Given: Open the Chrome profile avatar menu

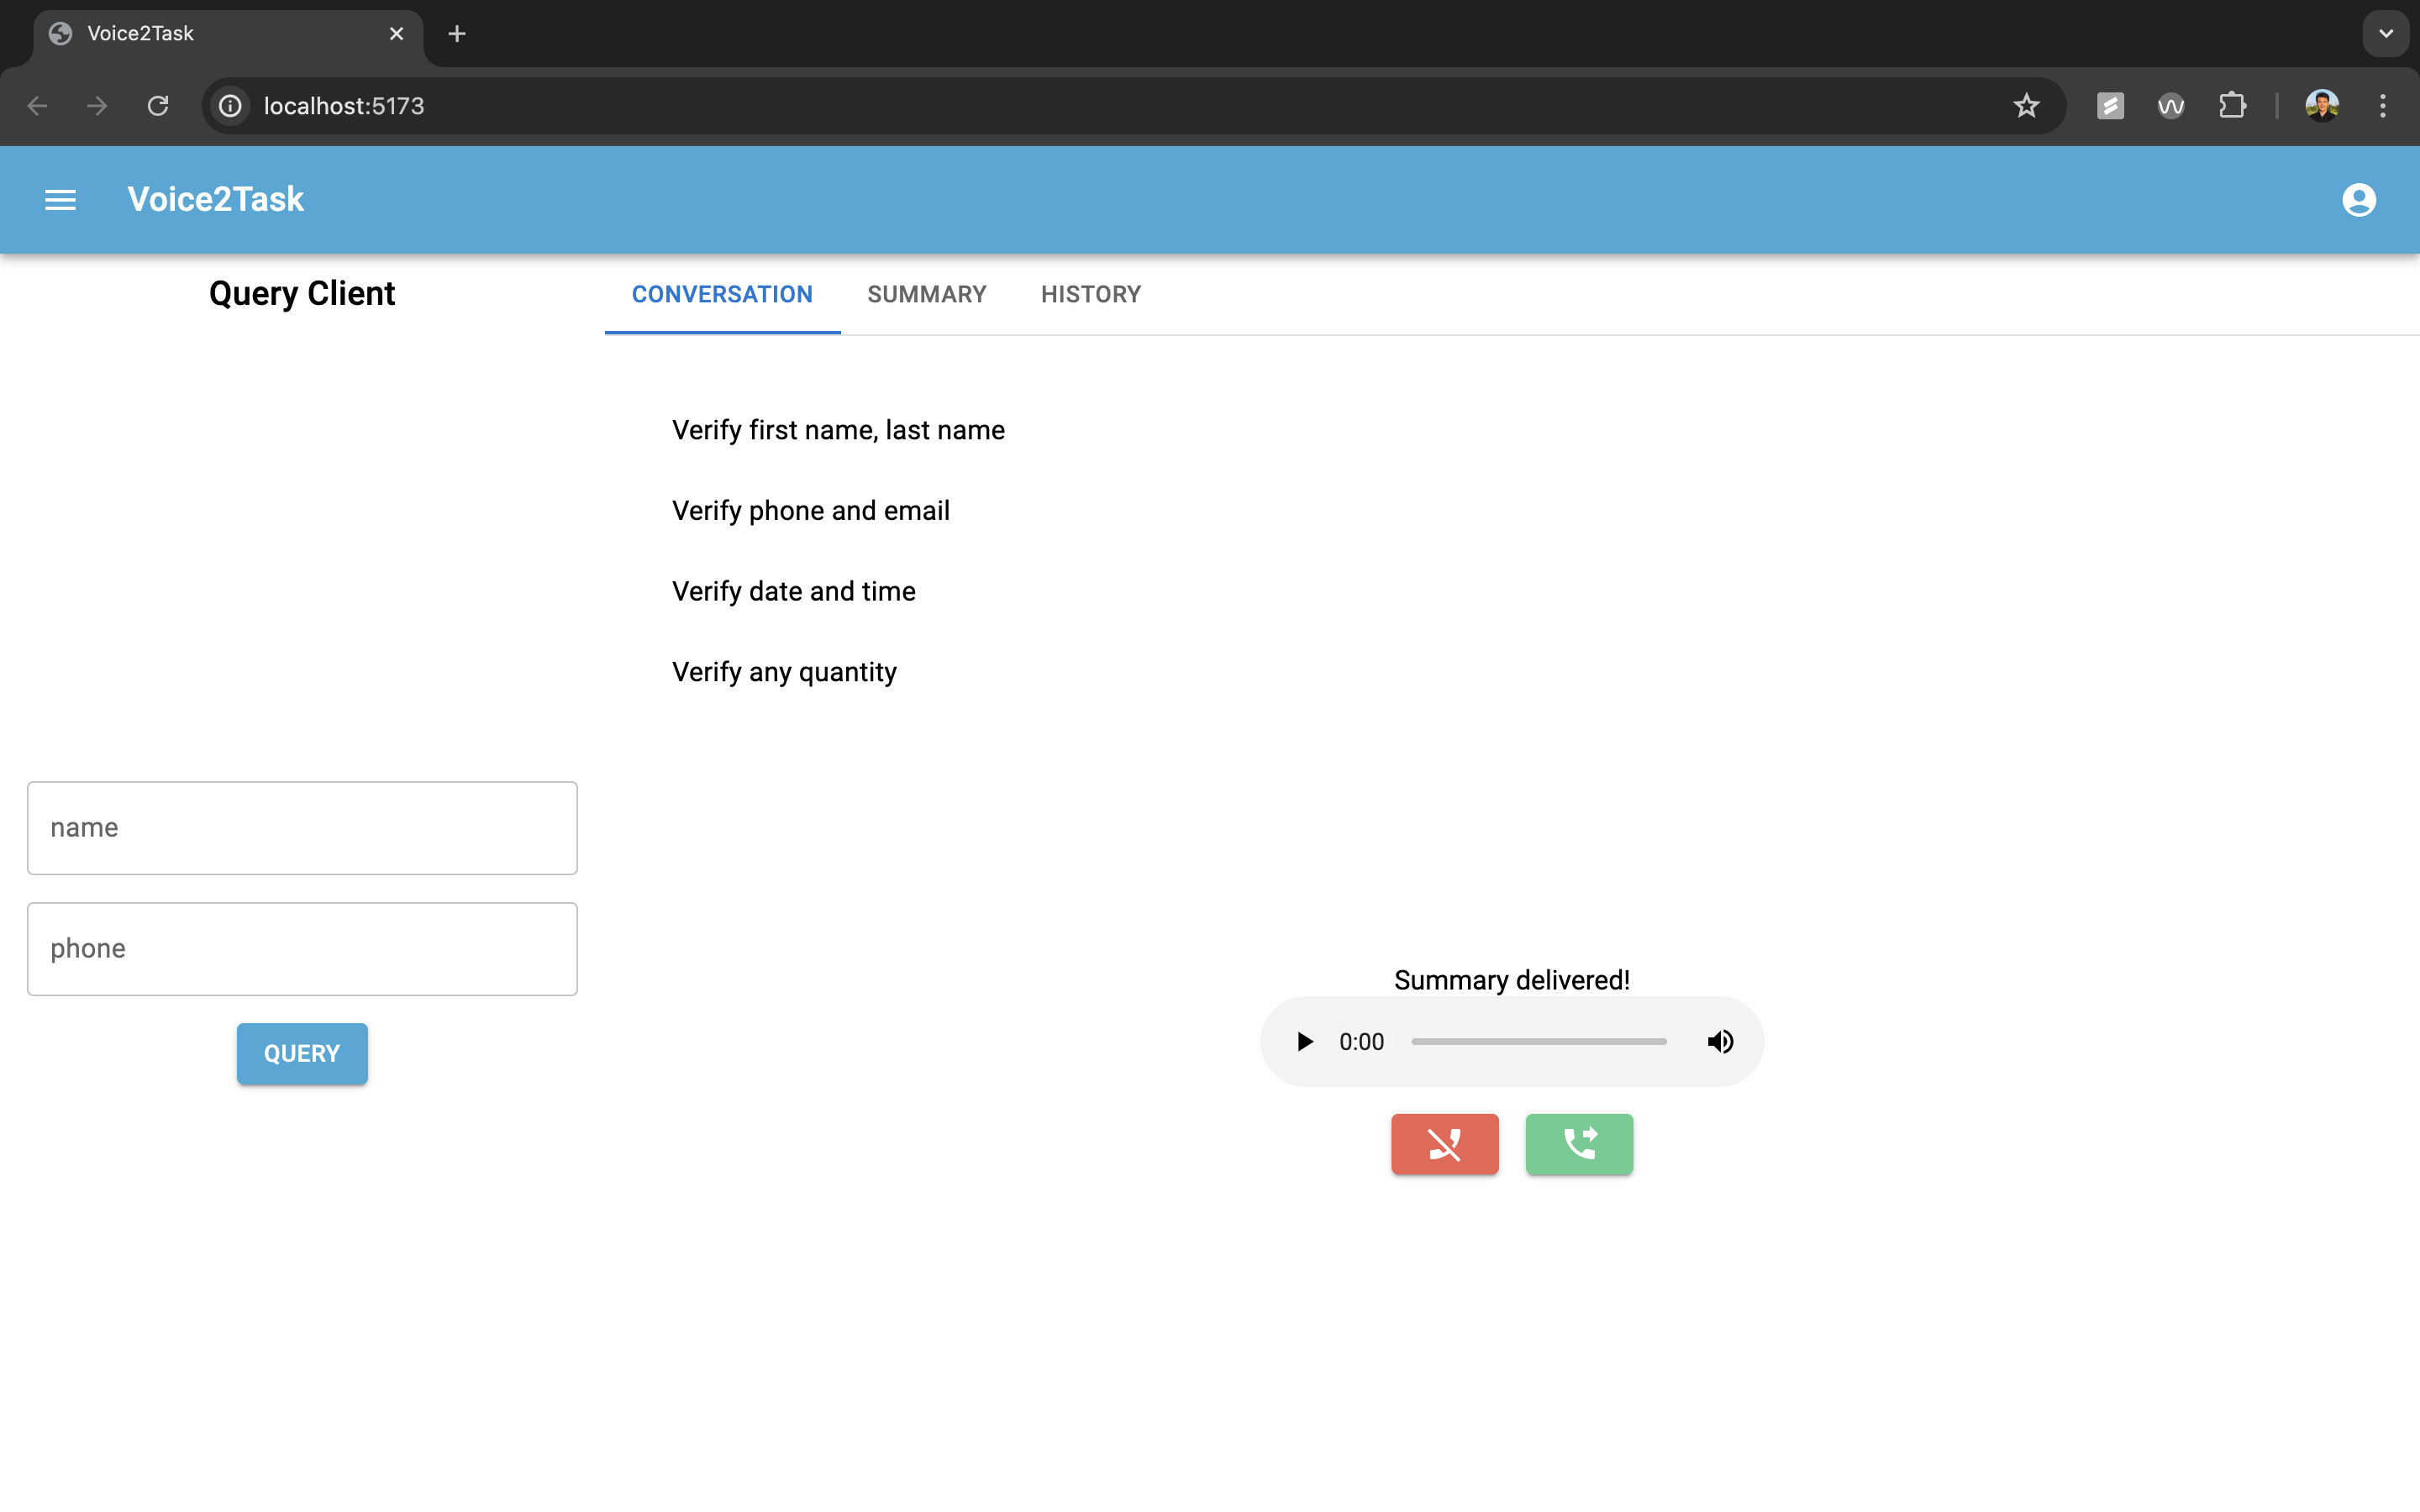Looking at the screenshot, I should point(2322,106).
